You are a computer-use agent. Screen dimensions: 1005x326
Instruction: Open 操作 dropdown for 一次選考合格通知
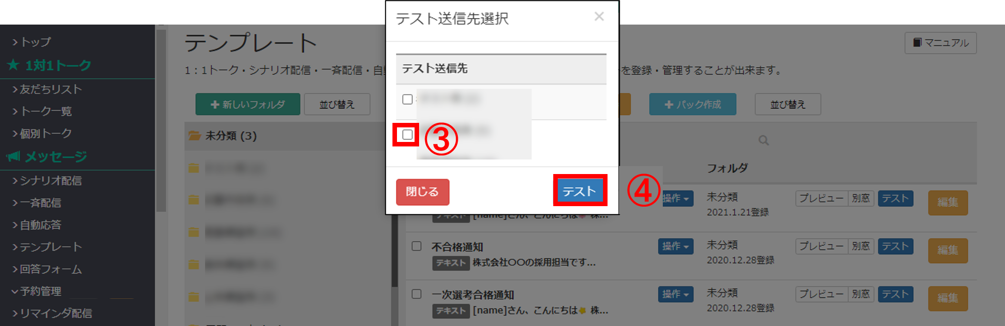[675, 294]
